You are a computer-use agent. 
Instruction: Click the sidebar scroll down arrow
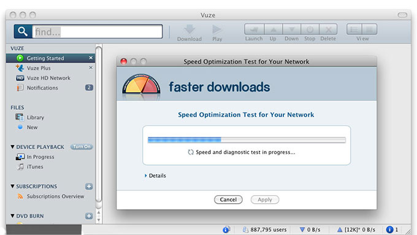99,220
